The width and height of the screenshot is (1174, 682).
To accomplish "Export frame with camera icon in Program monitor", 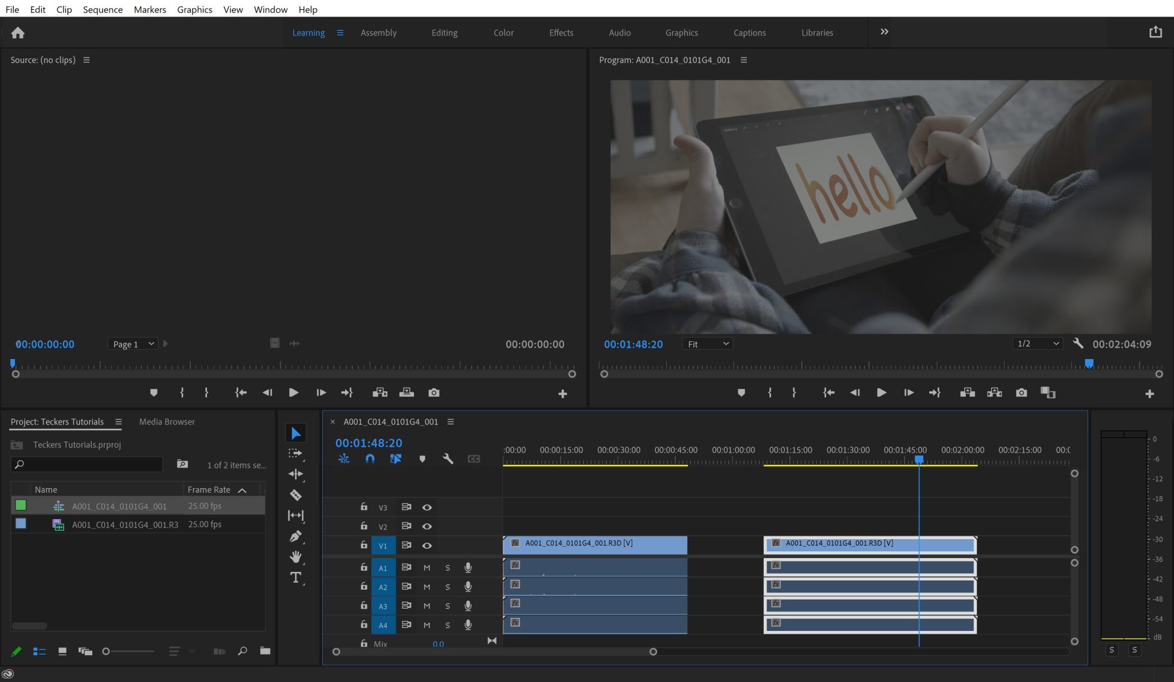I will point(1022,392).
